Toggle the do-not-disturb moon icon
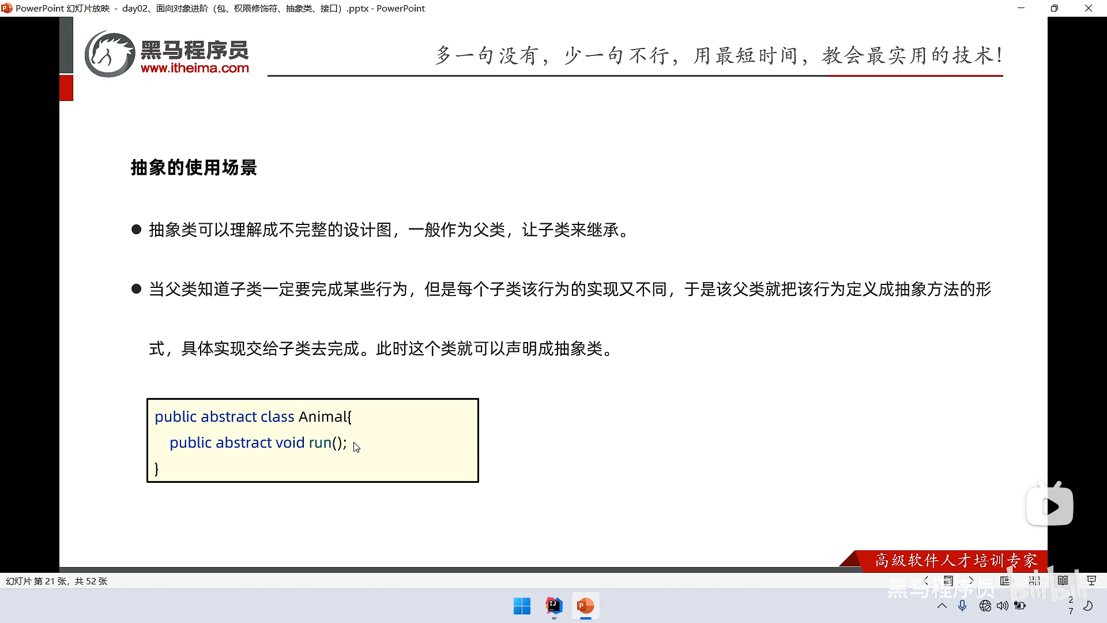Screen dimensions: 1107x623 (x=1088, y=606)
